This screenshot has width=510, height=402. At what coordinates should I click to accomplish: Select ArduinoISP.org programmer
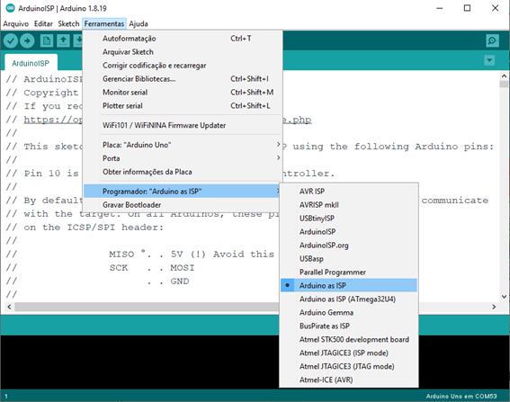pyautogui.click(x=349, y=246)
